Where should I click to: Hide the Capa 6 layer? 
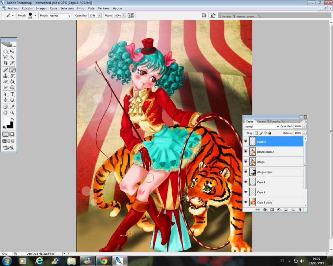(246, 192)
